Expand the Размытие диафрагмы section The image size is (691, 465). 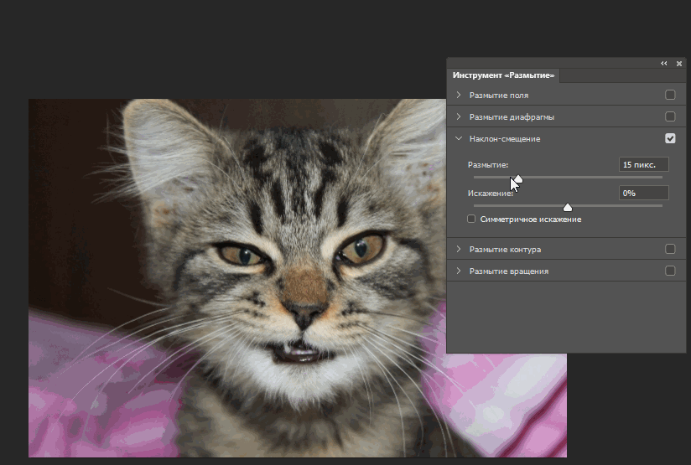coord(459,116)
